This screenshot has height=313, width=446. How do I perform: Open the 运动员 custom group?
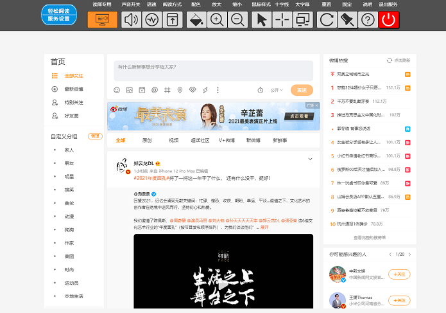click(71, 283)
